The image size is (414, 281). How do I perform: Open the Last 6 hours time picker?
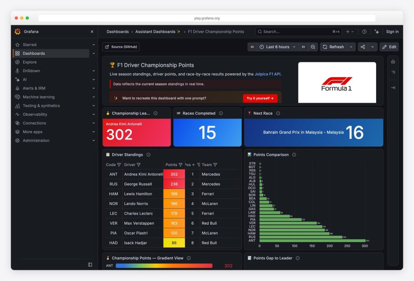[278, 47]
